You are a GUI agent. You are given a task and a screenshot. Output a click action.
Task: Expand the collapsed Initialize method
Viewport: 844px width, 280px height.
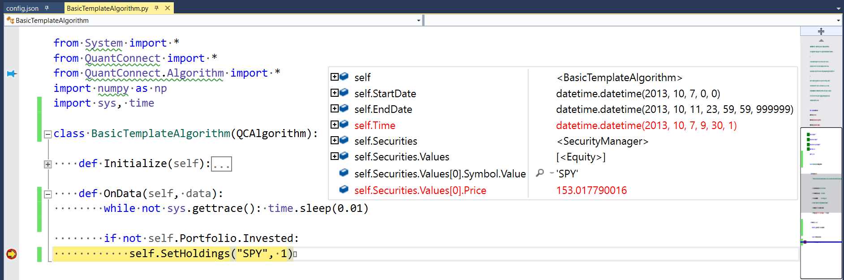coord(47,164)
